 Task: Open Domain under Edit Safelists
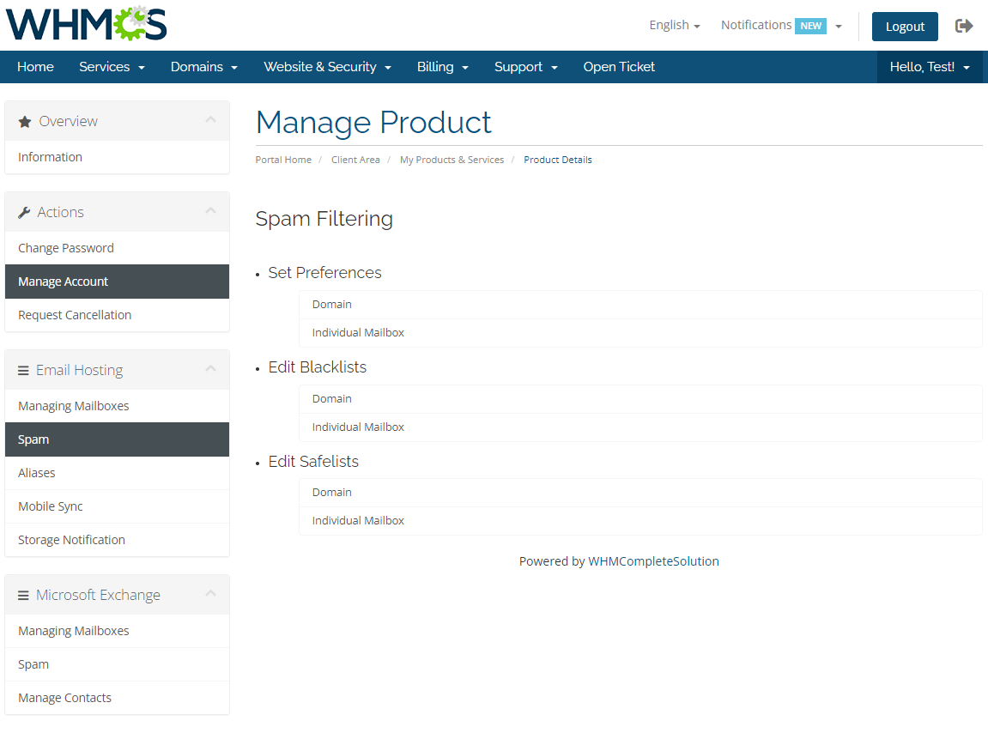click(641, 492)
